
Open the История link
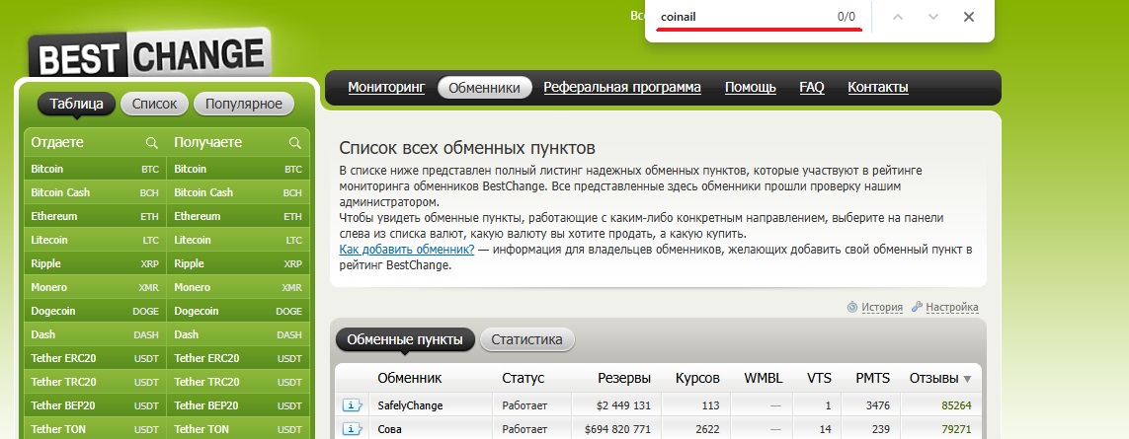pyautogui.click(x=882, y=307)
